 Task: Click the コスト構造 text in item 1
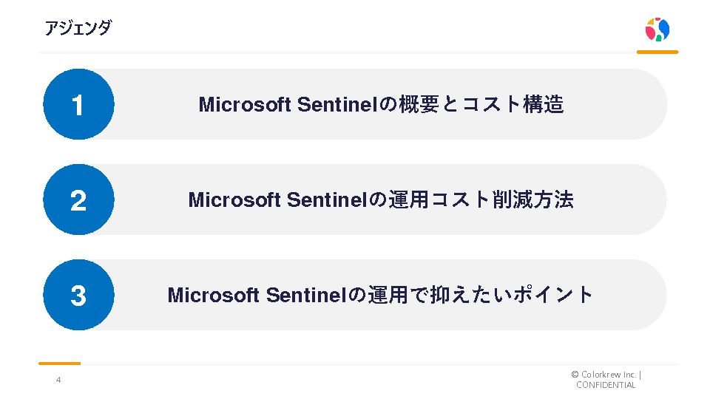513,105
